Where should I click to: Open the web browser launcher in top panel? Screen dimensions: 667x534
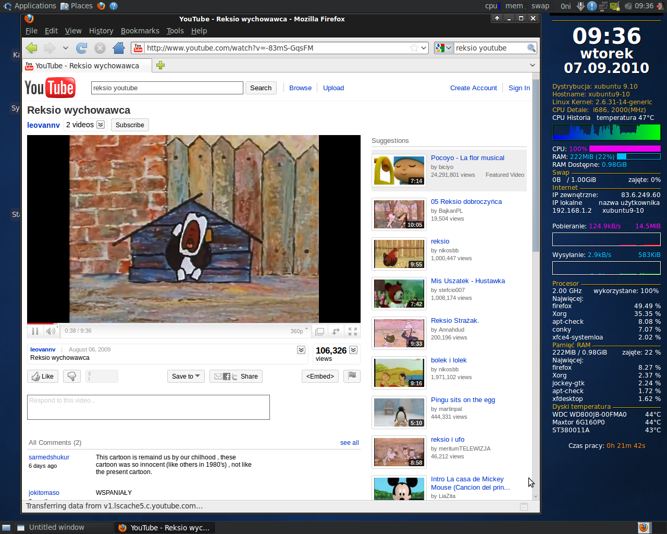(101, 6)
